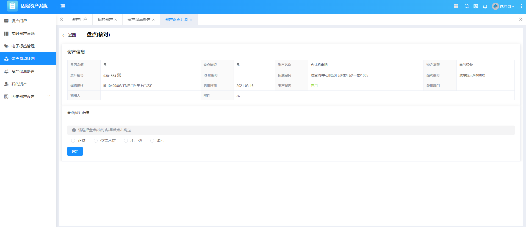Image resolution: width=526 pixels, height=227 pixels.
Task: Click the sidebar collapse menu icon
Action: point(63,6)
